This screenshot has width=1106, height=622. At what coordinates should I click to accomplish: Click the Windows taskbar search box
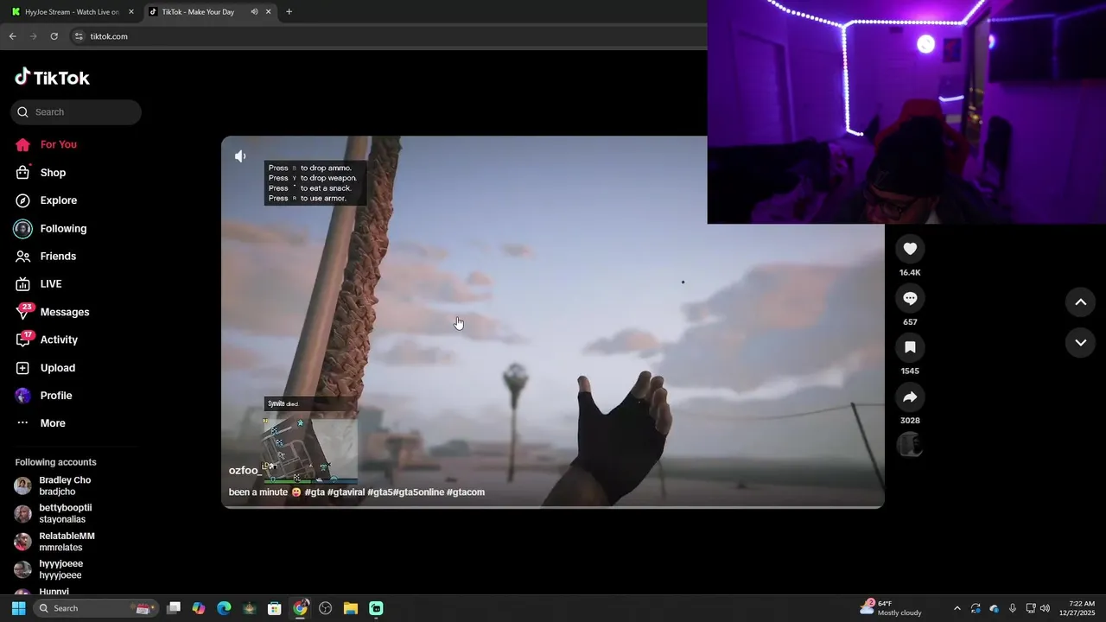[96, 608]
